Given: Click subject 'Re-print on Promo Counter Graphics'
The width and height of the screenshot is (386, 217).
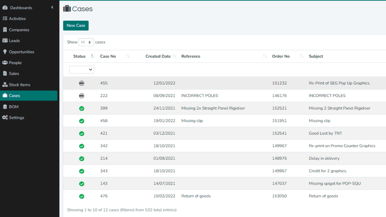Looking at the screenshot, I should [342, 146].
